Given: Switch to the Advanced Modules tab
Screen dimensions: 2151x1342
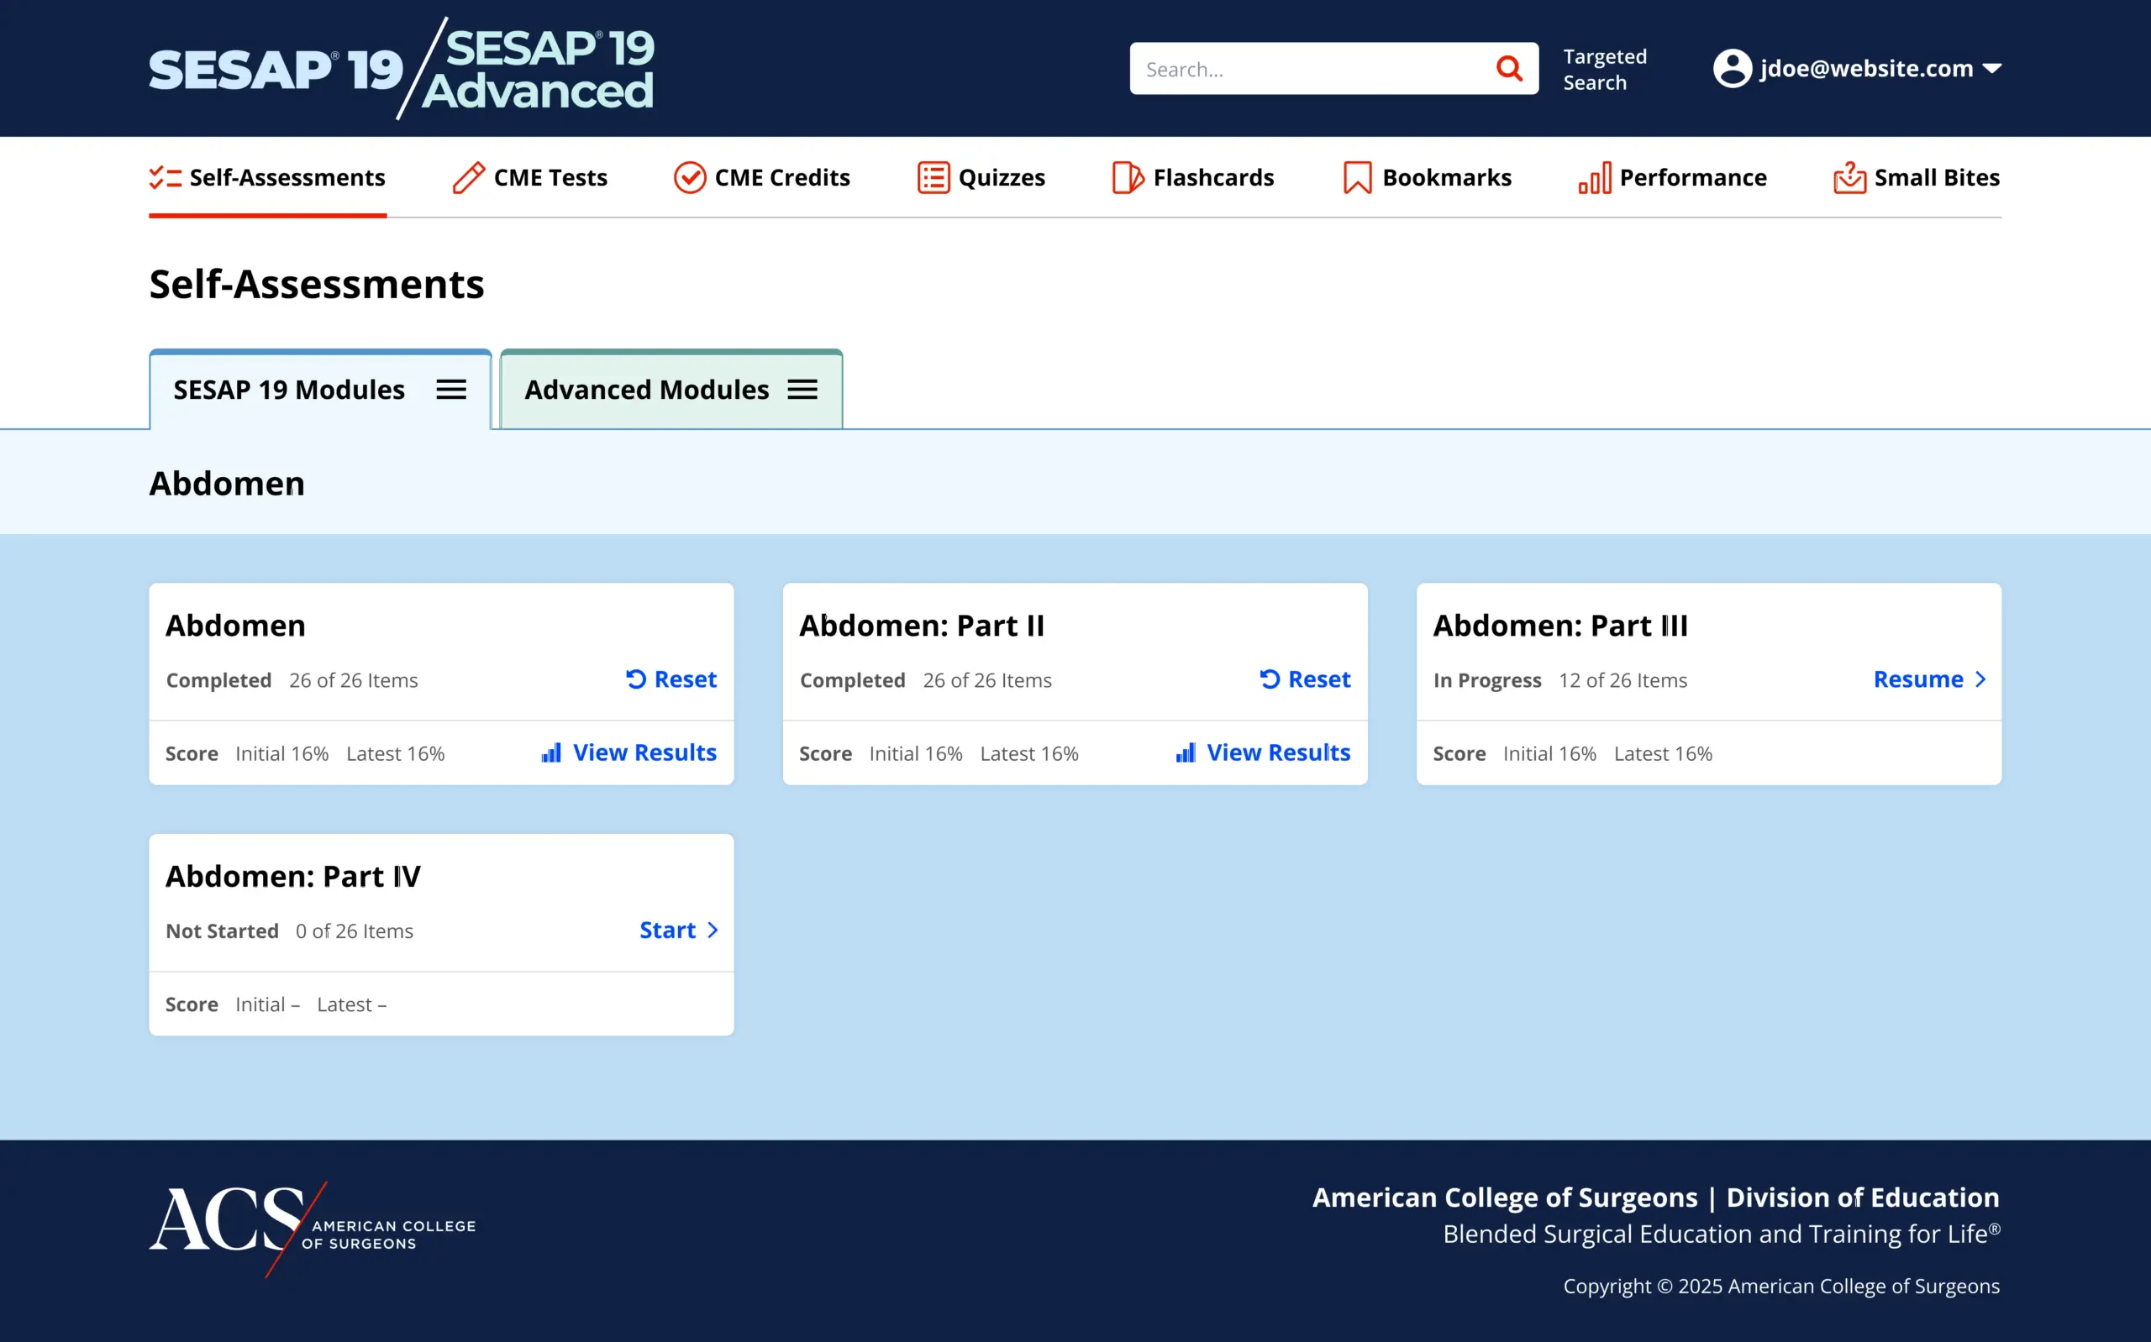Looking at the screenshot, I should (671, 390).
